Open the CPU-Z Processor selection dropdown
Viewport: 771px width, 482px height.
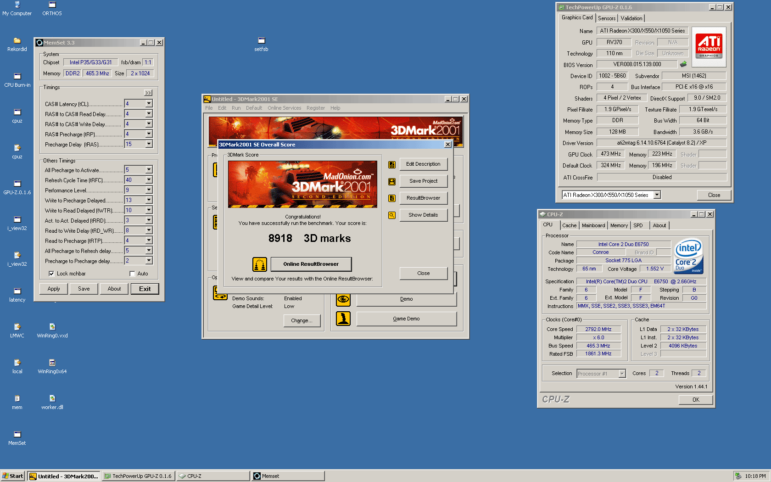pos(622,374)
